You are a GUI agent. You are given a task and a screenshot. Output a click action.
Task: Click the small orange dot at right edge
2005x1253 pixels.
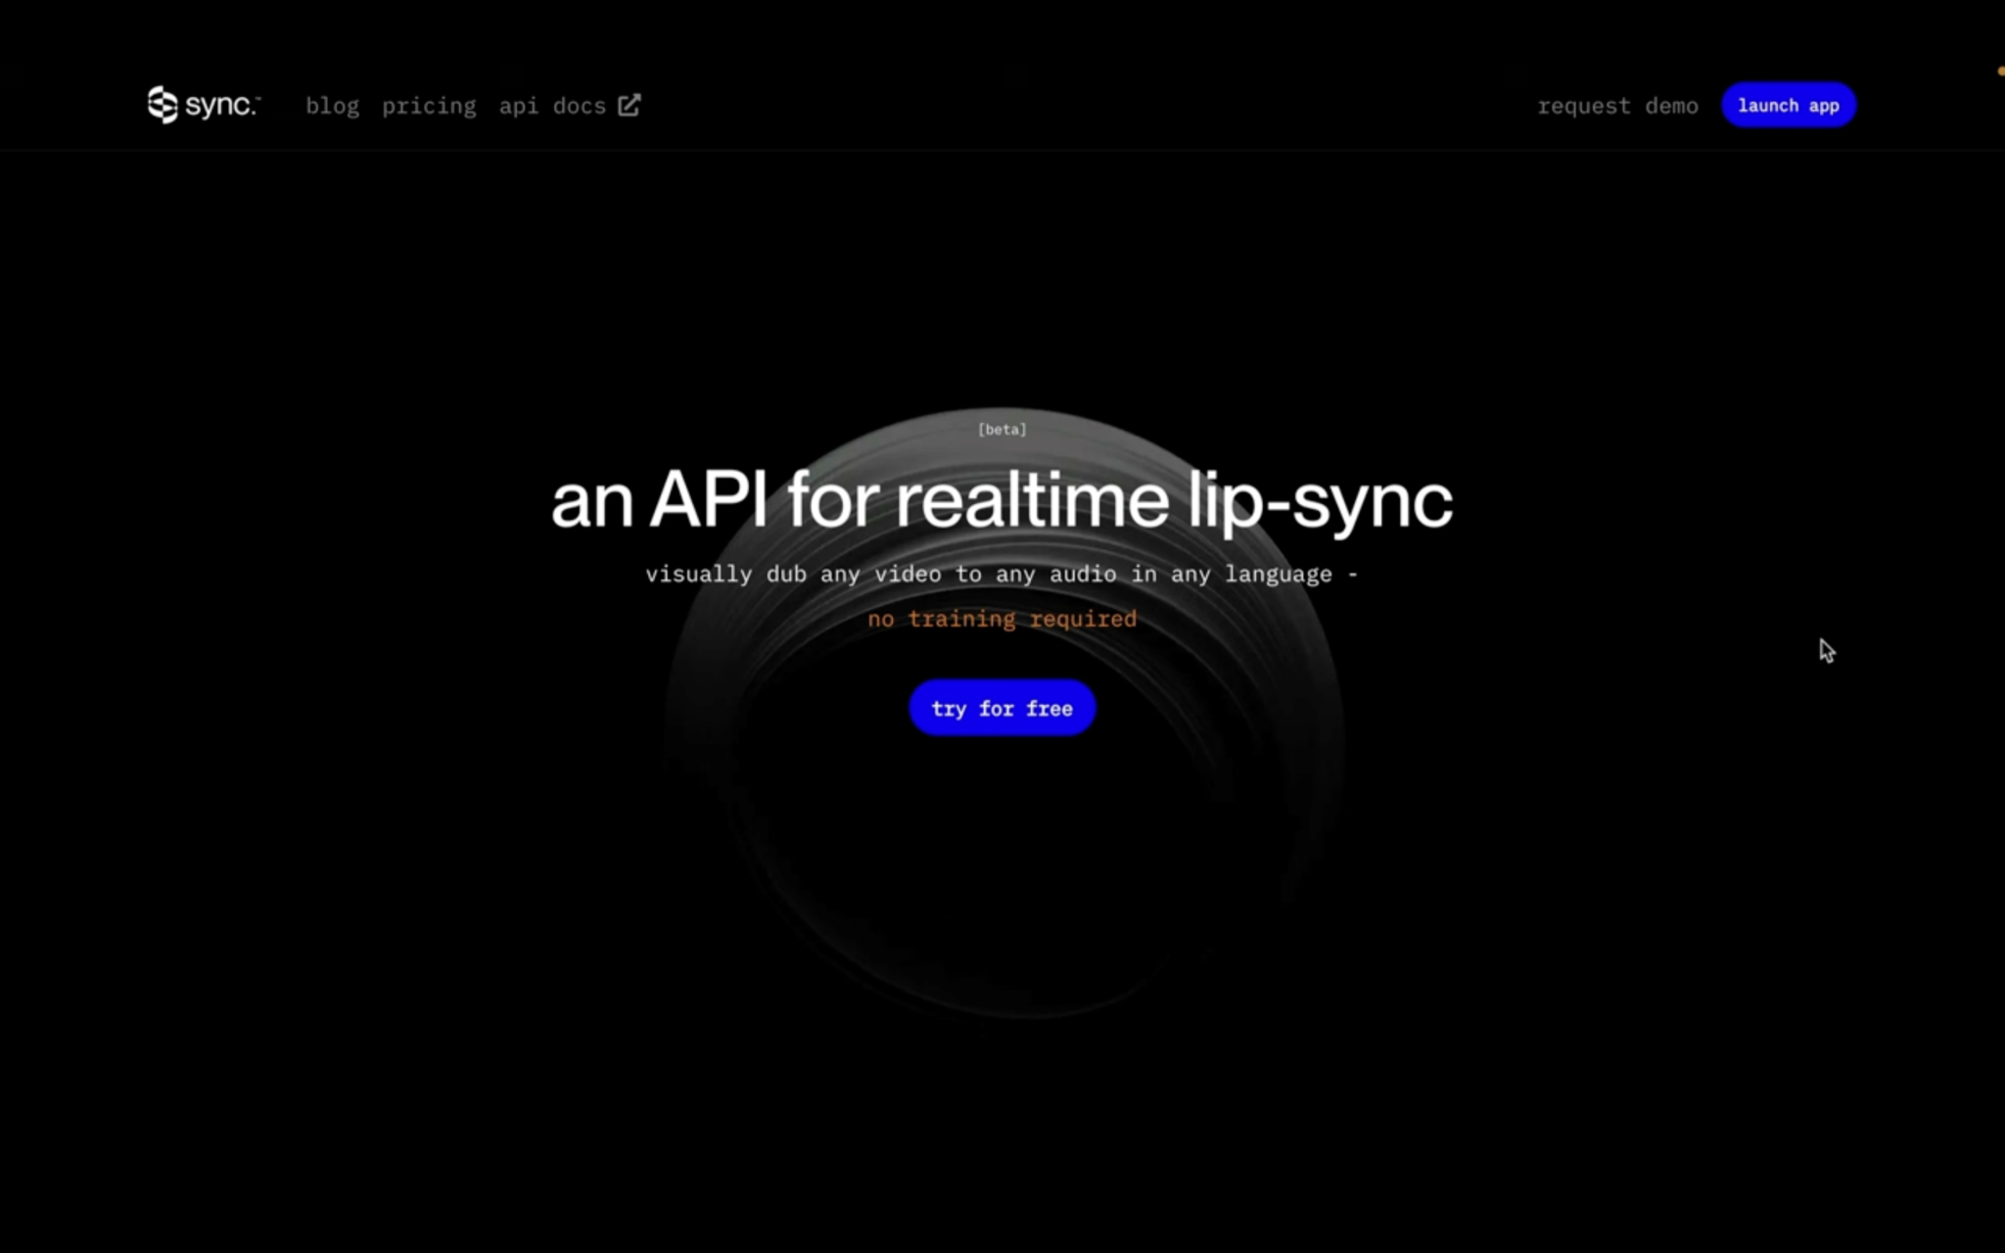2000,70
